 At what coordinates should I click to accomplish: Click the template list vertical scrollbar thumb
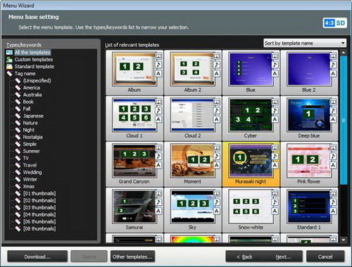pos(344,120)
